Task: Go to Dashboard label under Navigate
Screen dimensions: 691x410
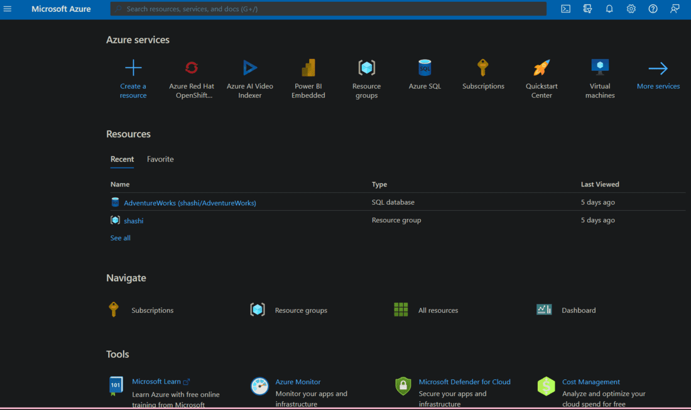Action: tap(579, 310)
